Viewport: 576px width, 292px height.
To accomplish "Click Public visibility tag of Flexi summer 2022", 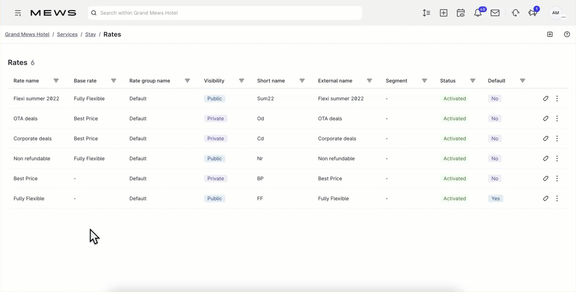I will (x=214, y=99).
